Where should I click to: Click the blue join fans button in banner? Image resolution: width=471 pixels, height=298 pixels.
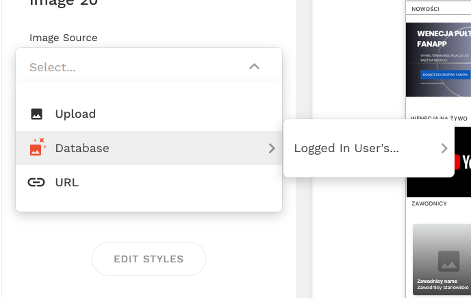pyautogui.click(x=445, y=75)
